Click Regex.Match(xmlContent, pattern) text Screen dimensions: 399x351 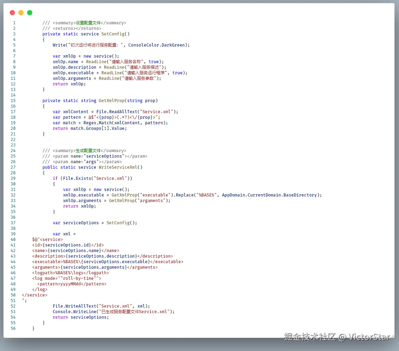point(124,123)
